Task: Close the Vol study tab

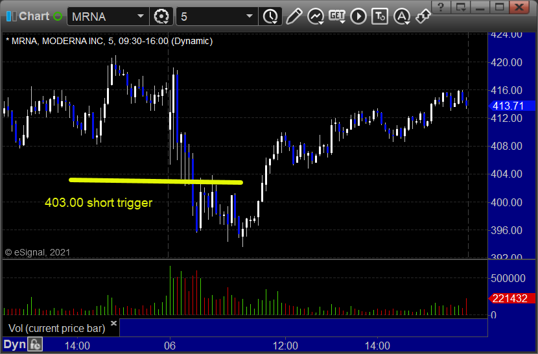Action: pyautogui.click(x=113, y=323)
